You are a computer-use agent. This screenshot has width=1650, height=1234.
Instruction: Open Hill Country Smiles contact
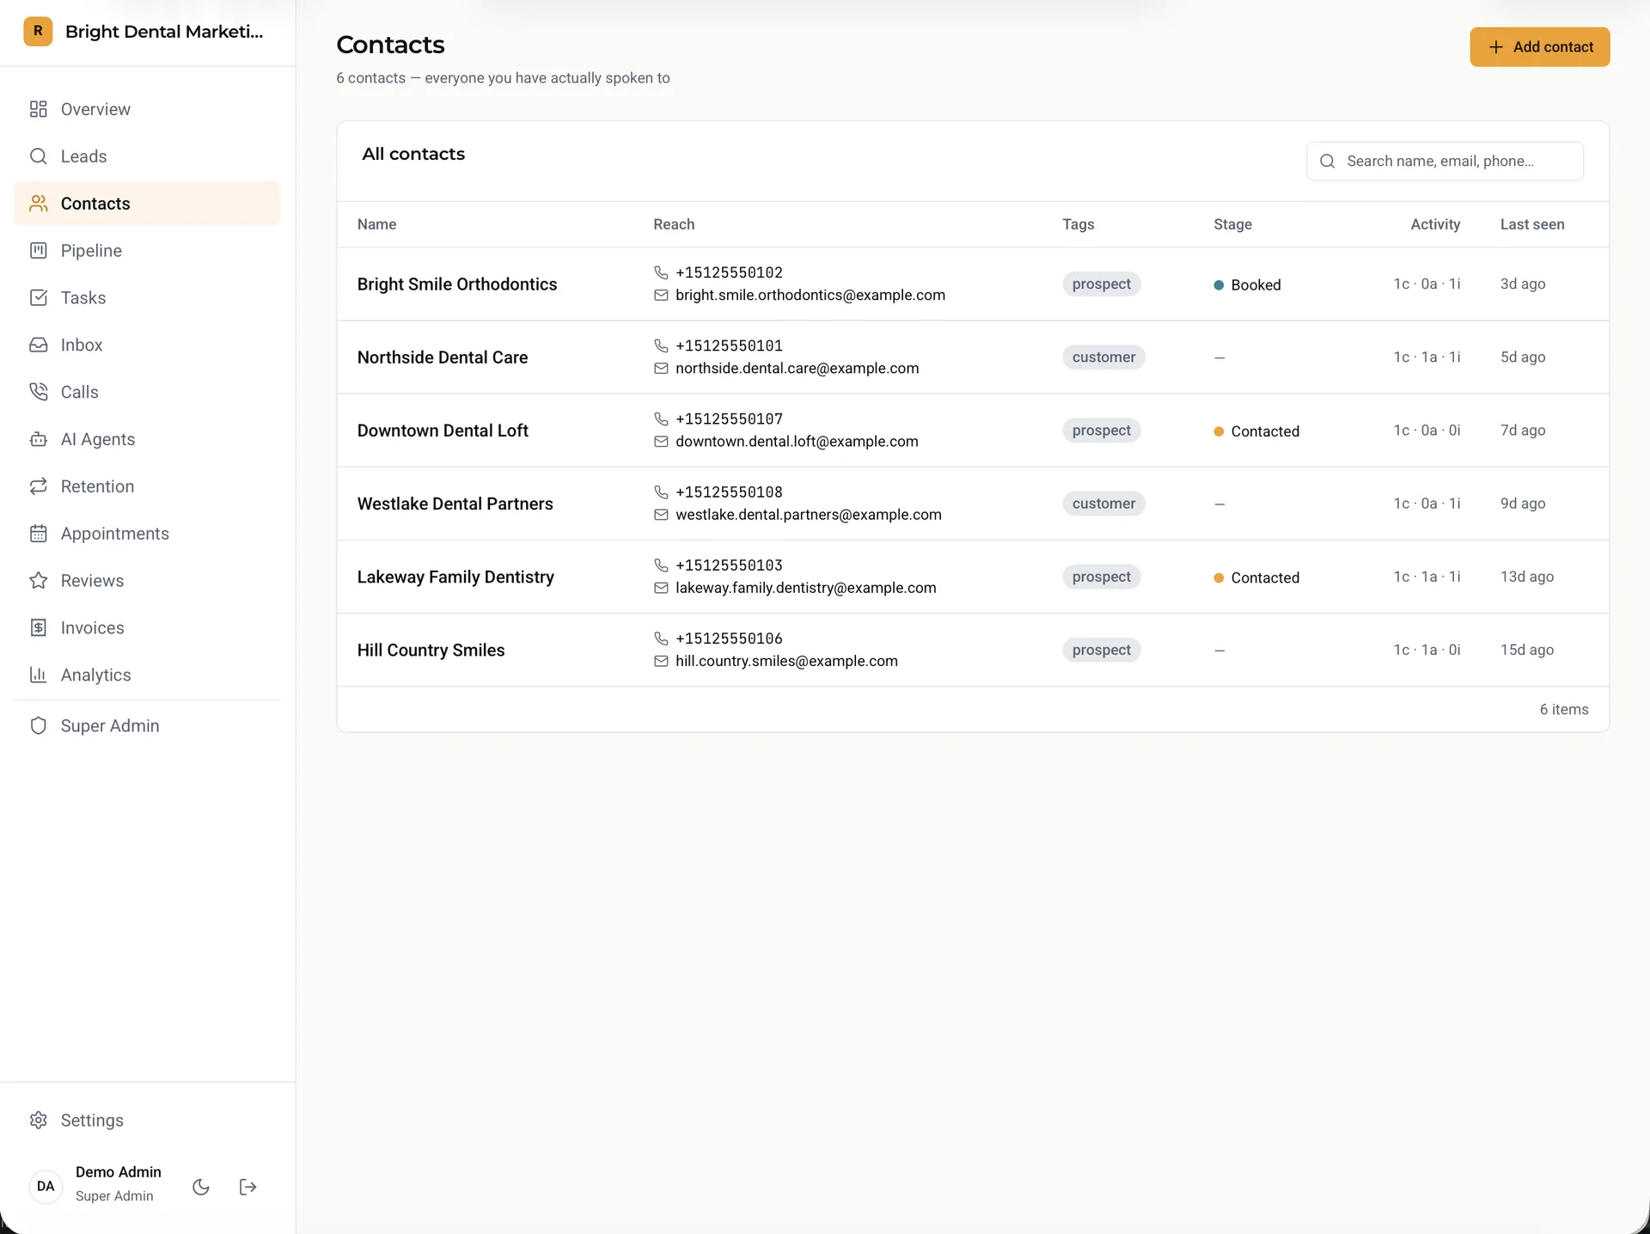click(431, 650)
